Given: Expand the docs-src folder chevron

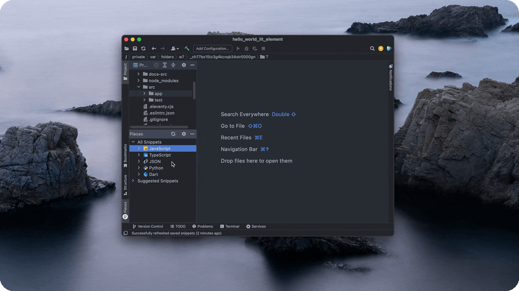Looking at the screenshot, I should (138, 74).
